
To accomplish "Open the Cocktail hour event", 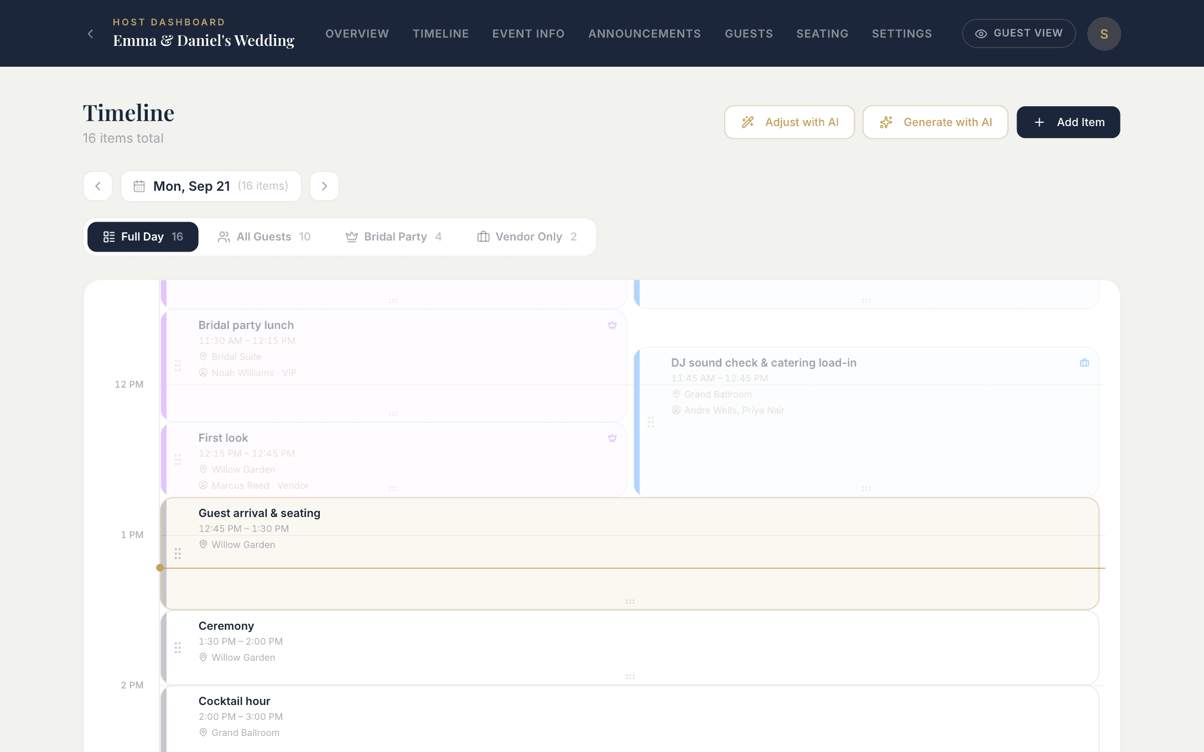I will pyautogui.click(x=630, y=719).
